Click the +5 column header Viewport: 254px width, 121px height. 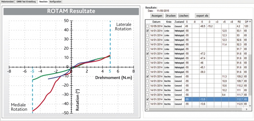coord(225,22)
